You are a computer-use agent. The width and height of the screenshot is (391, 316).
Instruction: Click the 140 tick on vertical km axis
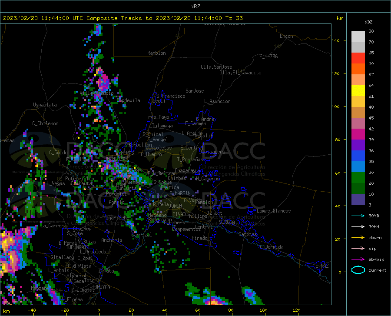335,40
